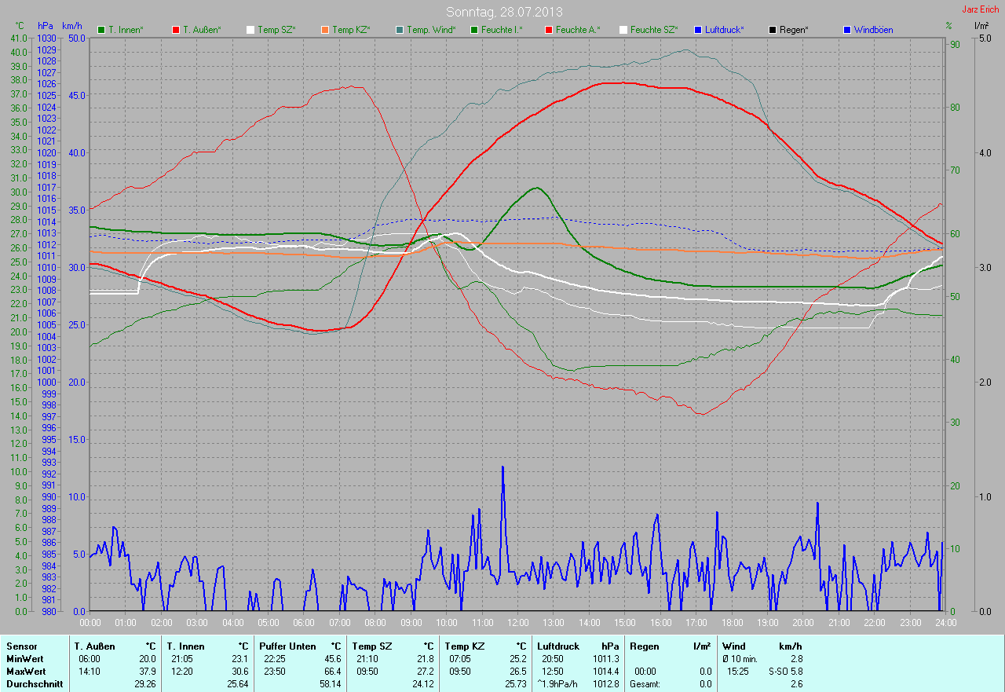Toggle the Luftdruck series label in legend

click(x=725, y=30)
